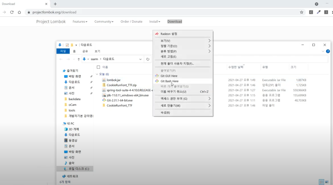Expand the 분류 방법(P) submenu
The height and width of the screenshot is (185, 333).
pos(183,51)
